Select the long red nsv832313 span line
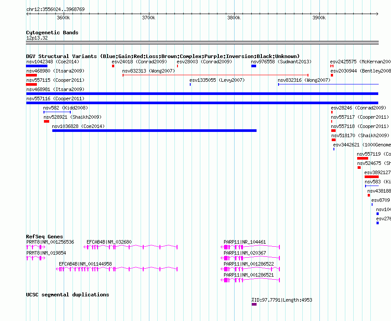The width and height of the screenshot is (391, 321). click(216, 75)
